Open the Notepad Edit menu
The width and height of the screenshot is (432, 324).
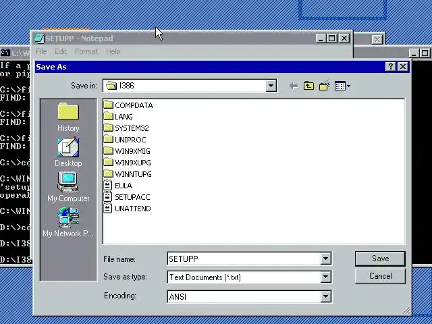61,51
